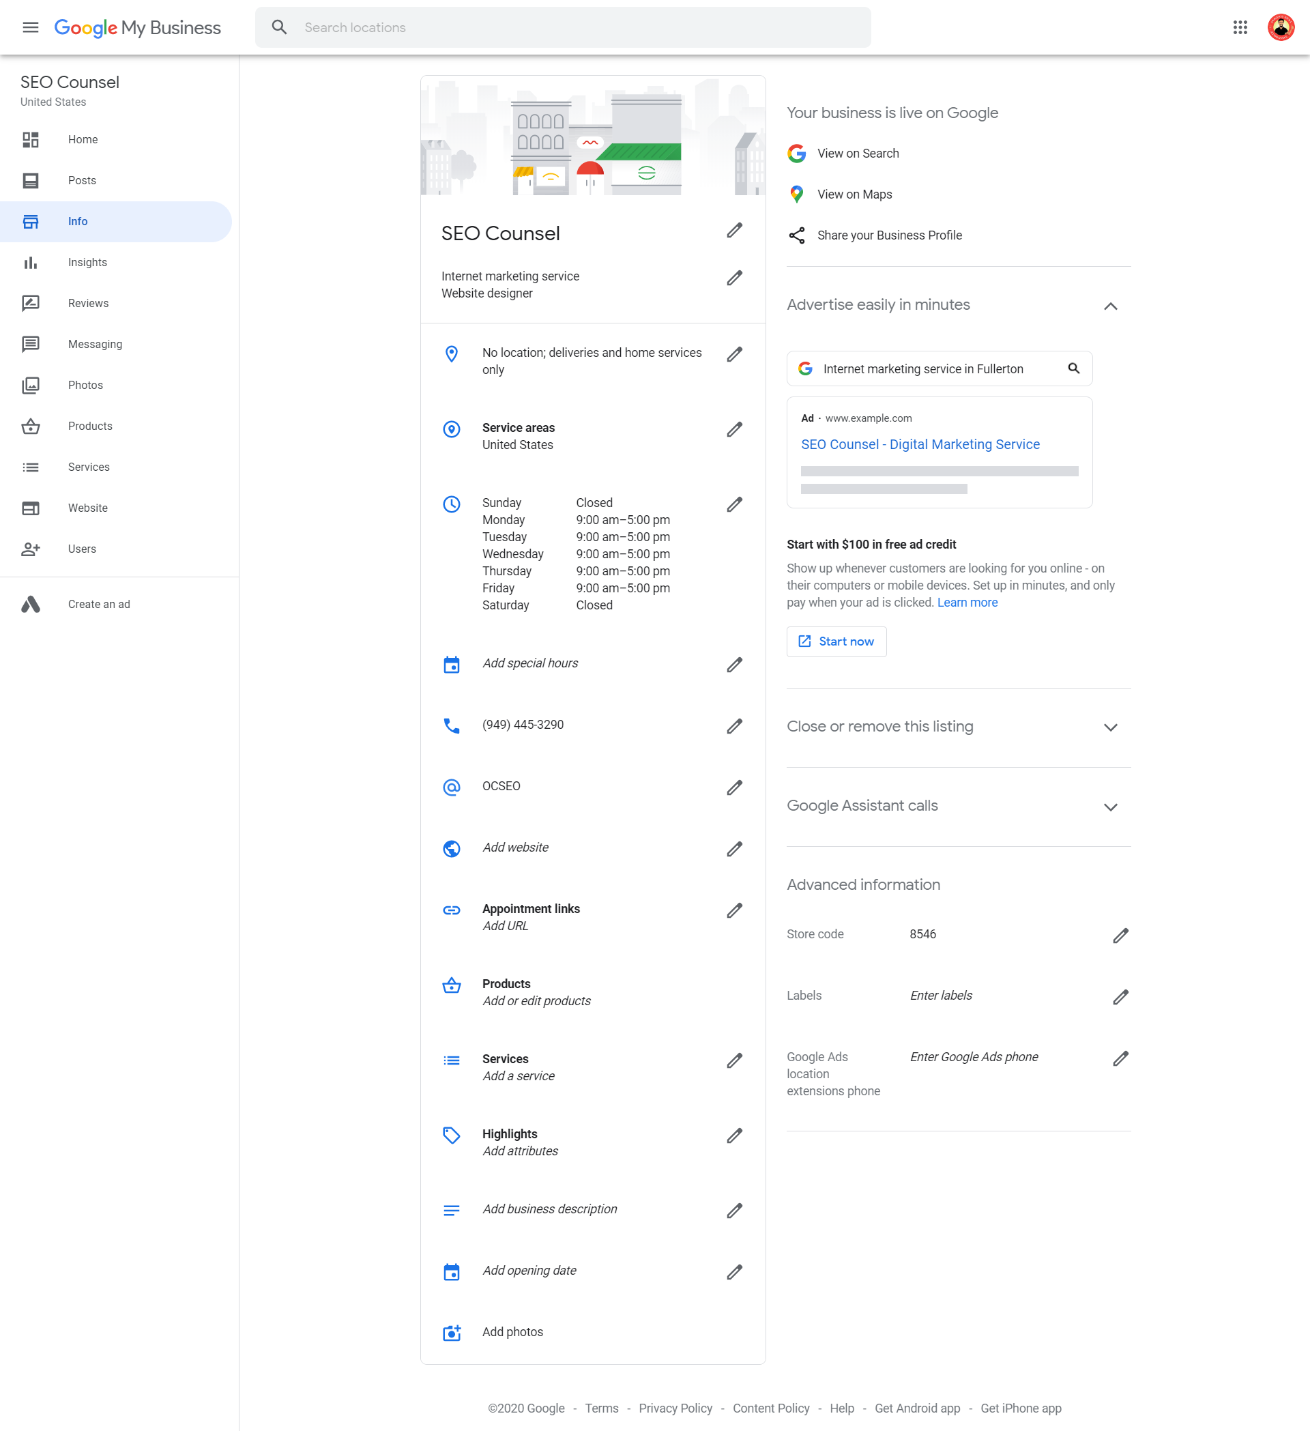Expand Google Assistant calls section
The image size is (1310, 1431).
pos(1110,807)
